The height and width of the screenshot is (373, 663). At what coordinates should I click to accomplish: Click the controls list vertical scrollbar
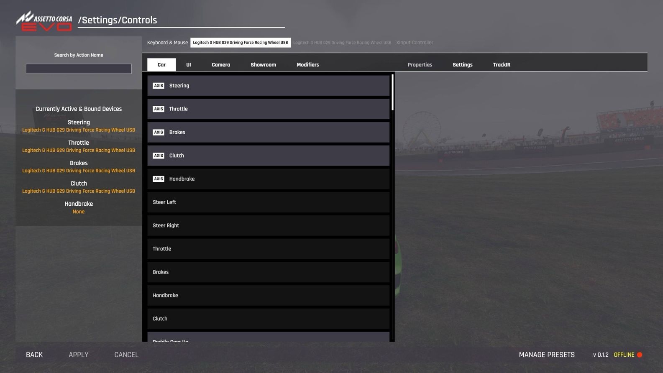click(x=392, y=93)
